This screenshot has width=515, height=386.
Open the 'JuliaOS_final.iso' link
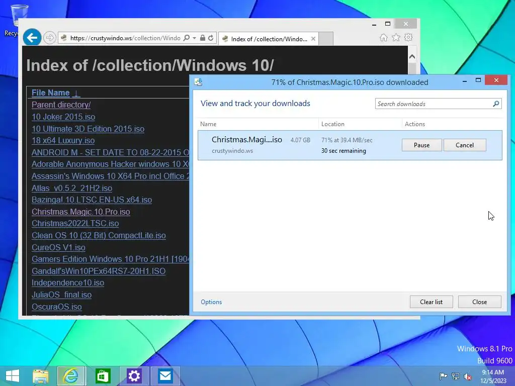61,295
